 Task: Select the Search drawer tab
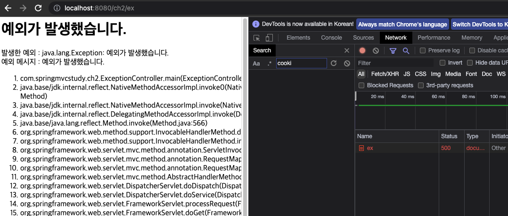262,50
